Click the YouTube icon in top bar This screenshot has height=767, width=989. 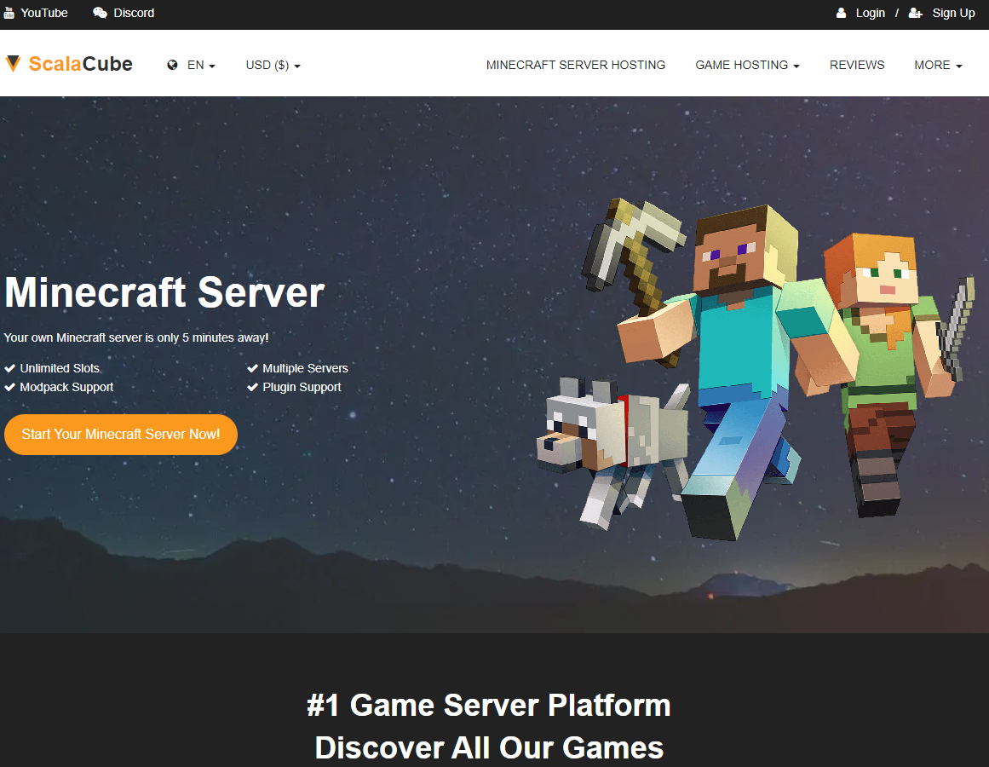tap(9, 13)
